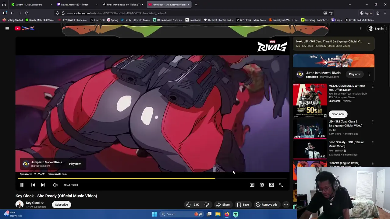Click Play now on the in-video overlay ad
Screen dimensions: 390x219
click(75, 164)
